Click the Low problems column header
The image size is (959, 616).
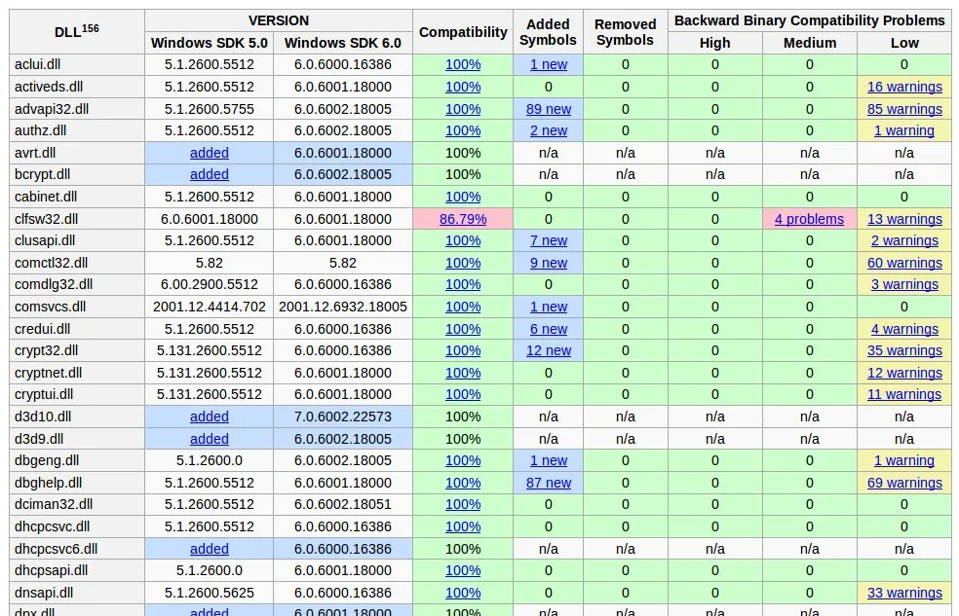tap(904, 43)
